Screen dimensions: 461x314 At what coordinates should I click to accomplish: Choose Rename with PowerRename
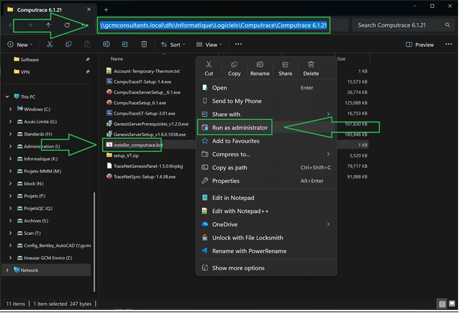(266, 251)
